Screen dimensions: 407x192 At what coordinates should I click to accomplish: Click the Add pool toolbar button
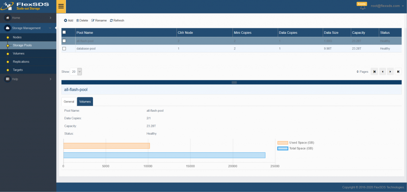68,21
